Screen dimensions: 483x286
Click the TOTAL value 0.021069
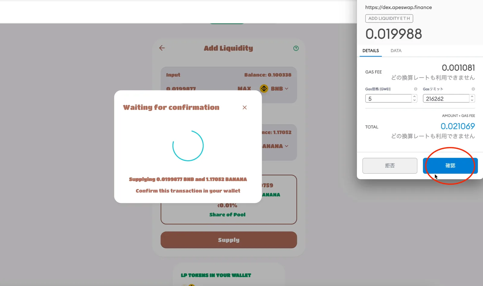point(458,126)
